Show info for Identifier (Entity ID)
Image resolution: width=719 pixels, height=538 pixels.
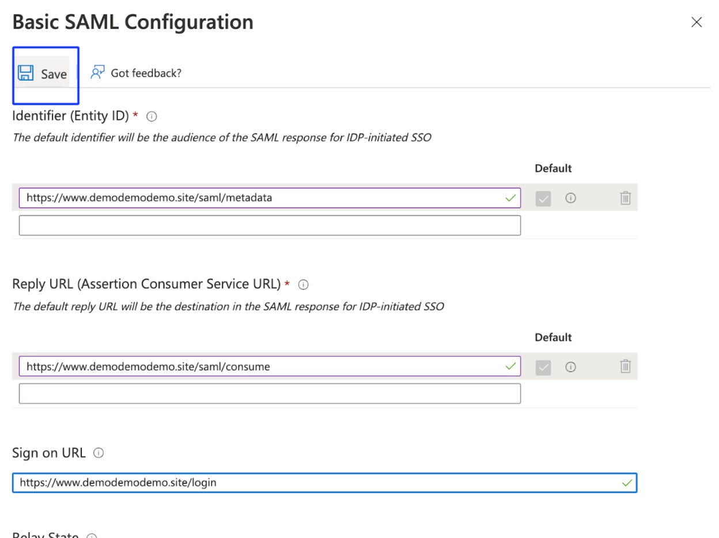[152, 116]
